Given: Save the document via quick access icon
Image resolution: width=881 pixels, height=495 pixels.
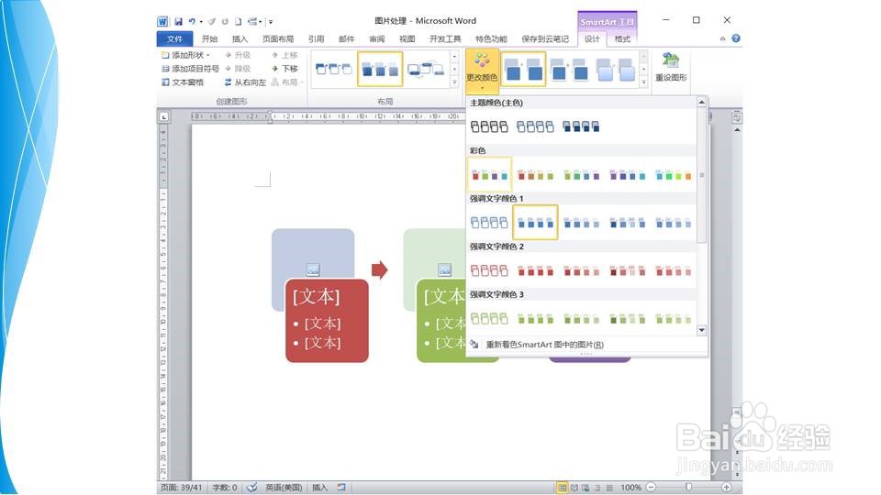Looking at the screenshot, I should [178, 21].
